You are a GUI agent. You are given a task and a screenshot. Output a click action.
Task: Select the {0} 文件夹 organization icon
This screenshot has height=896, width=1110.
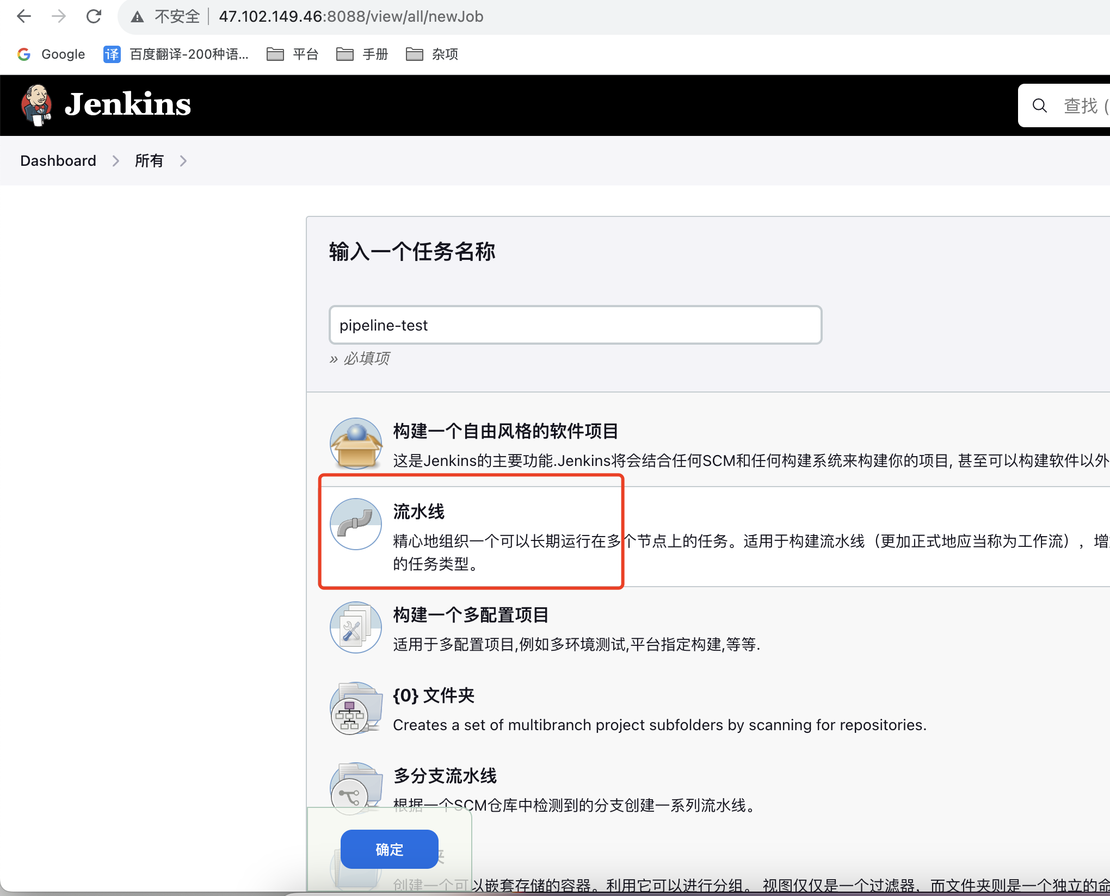point(356,708)
